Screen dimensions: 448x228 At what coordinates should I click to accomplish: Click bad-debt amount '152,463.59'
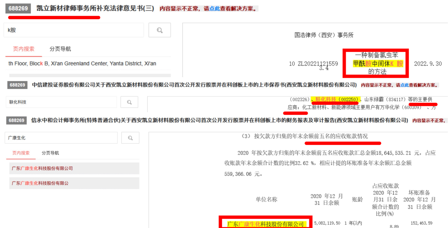point(422,223)
